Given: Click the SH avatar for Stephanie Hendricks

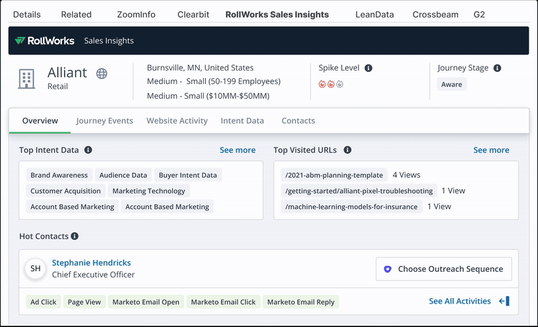Looking at the screenshot, I should pyautogui.click(x=36, y=269).
